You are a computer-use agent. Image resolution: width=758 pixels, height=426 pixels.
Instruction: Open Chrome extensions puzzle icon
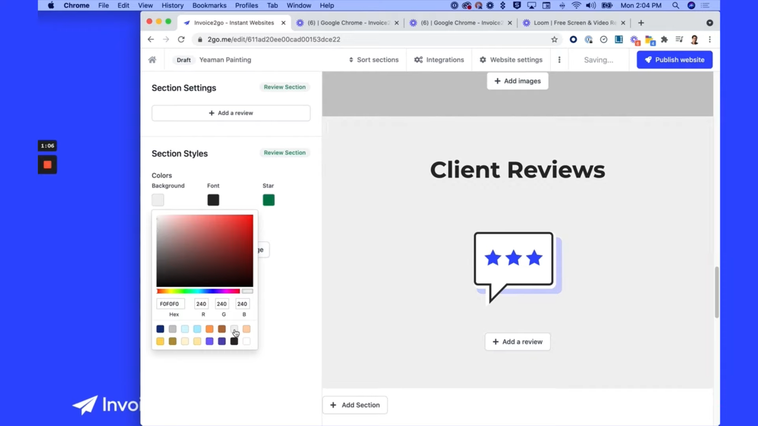664,40
